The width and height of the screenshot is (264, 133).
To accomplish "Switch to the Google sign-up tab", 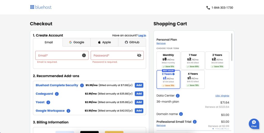I will point(77,42).
